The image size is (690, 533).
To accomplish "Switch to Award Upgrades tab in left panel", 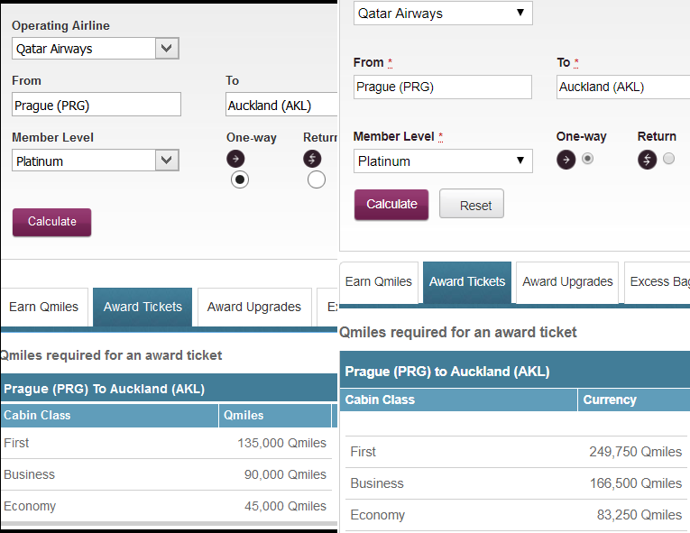I will (x=254, y=307).
